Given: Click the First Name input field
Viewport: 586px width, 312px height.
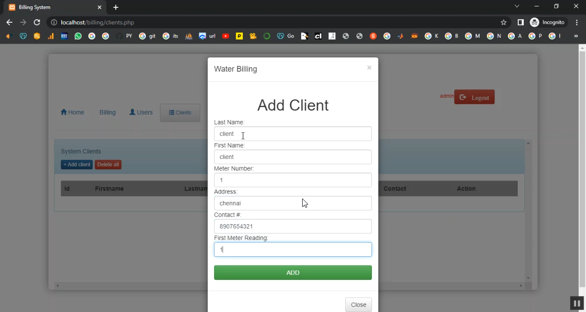Looking at the screenshot, I should (x=293, y=157).
